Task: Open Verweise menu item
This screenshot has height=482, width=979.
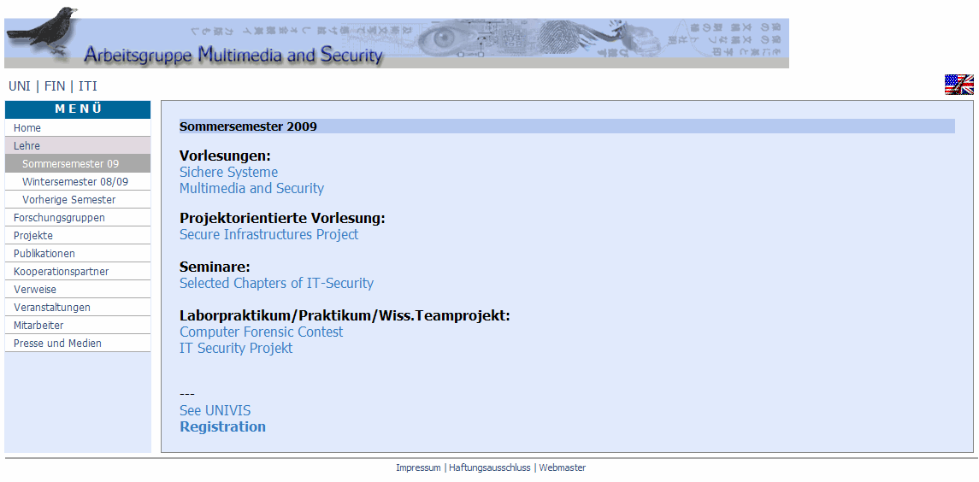Action: pos(78,290)
